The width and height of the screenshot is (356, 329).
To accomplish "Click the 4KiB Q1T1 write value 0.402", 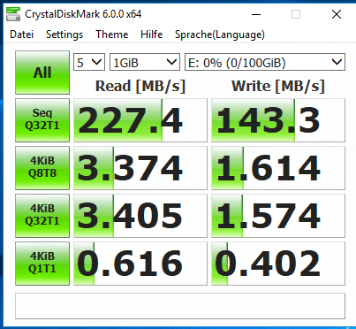I will pos(278,264).
